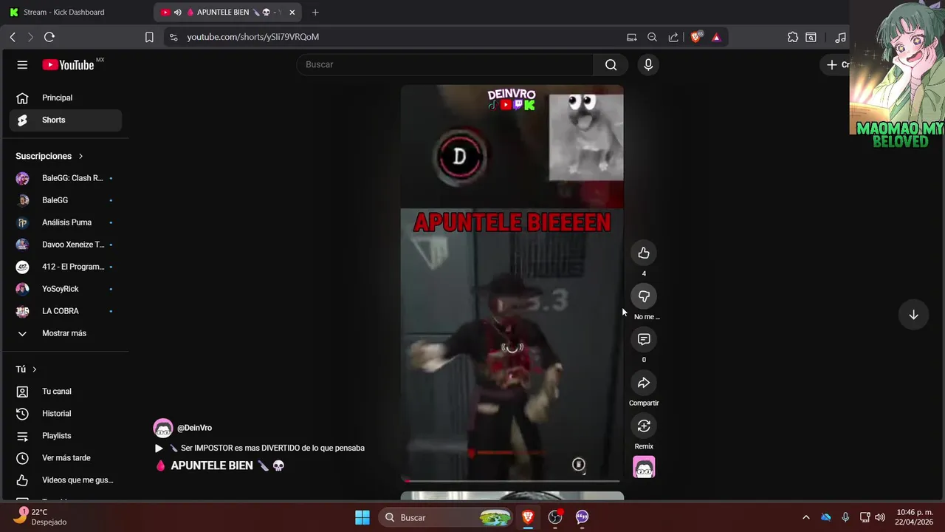Open Historial
The image size is (945, 532).
point(66,414)
